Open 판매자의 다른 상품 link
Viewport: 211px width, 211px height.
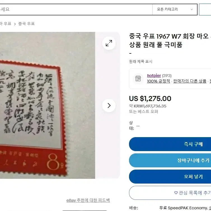190,81
